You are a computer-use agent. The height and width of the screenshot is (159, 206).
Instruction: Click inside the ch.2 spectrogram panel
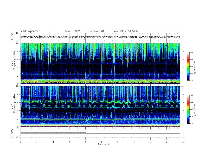click(x=100, y=107)
